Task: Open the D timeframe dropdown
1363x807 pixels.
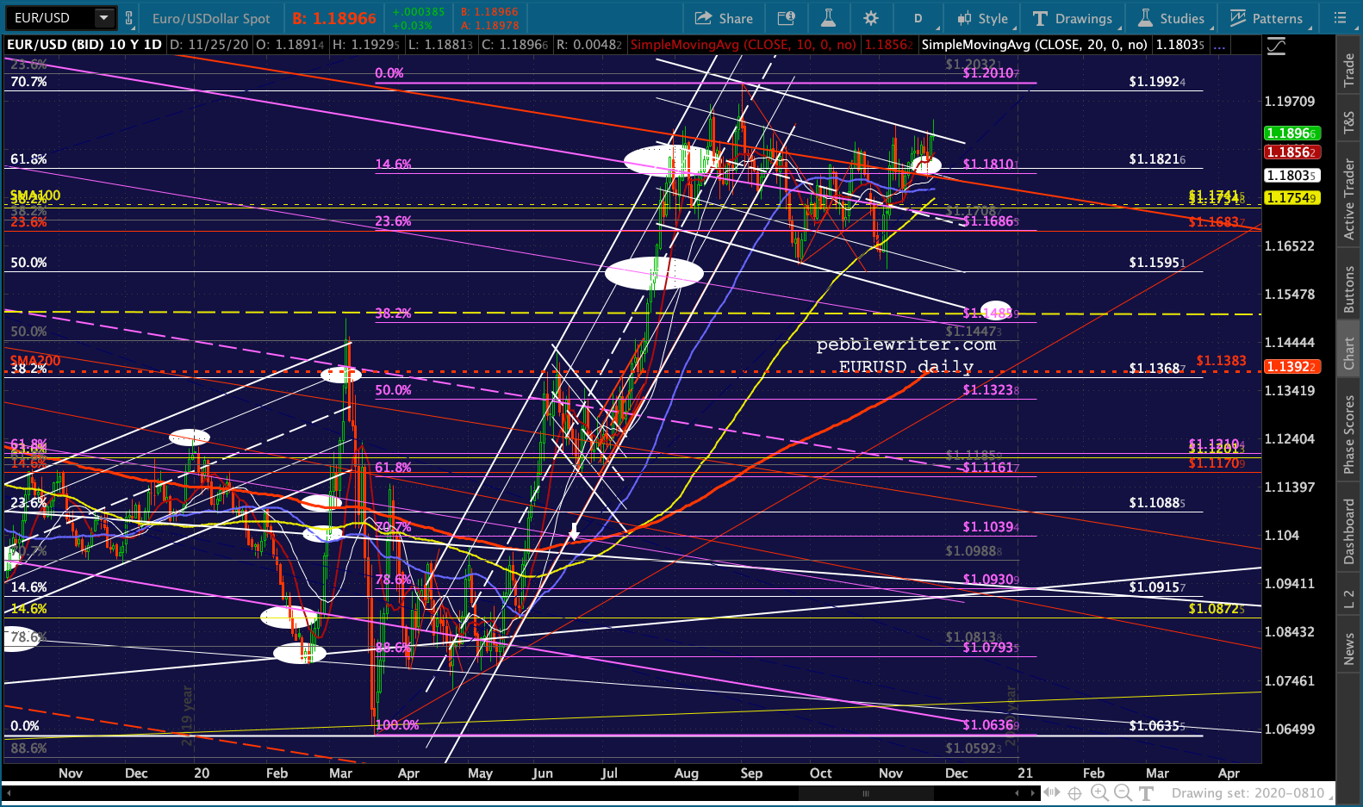Action: pyautogui.click(x=919, y=18)
